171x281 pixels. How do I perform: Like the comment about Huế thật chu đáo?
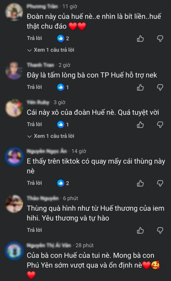coord(140,39)
